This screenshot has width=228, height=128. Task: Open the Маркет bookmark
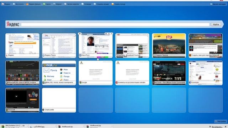(57, 4)
